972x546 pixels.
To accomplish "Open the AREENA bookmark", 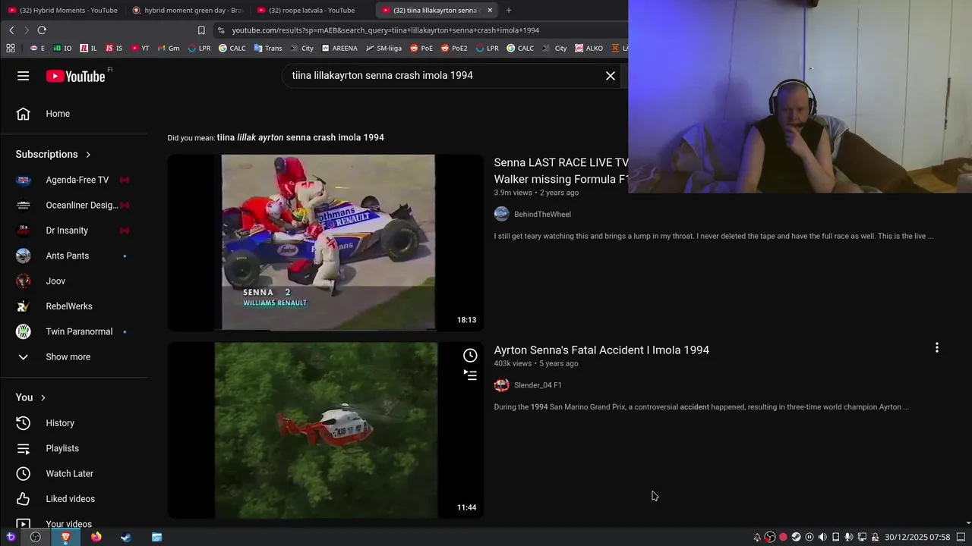I will 339,48.
